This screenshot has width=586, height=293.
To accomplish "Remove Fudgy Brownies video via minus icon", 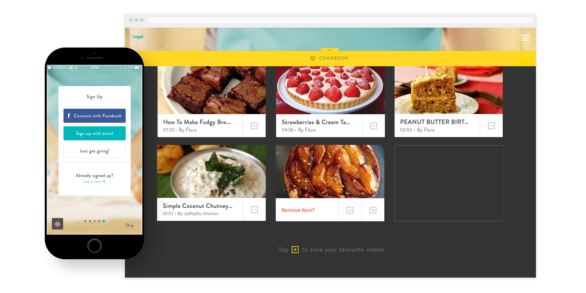I will pyautogui.click(x=254, y=126).
